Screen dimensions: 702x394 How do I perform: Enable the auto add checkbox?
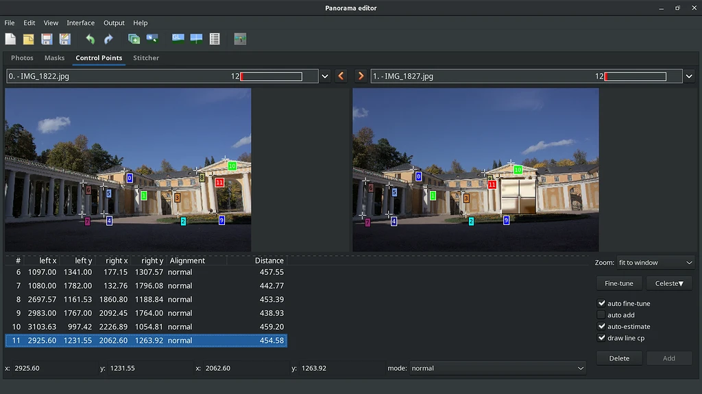(x=601, y=315)
